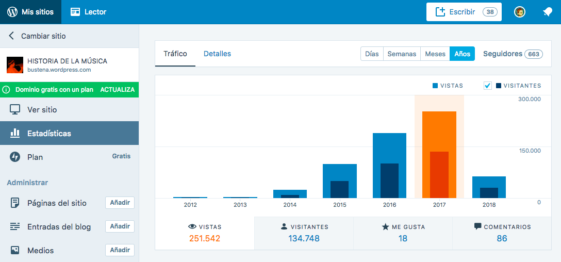Select the Comentarios 86 summary tab
The height and width of the screenshot is (262, 561).
point(502,233)
